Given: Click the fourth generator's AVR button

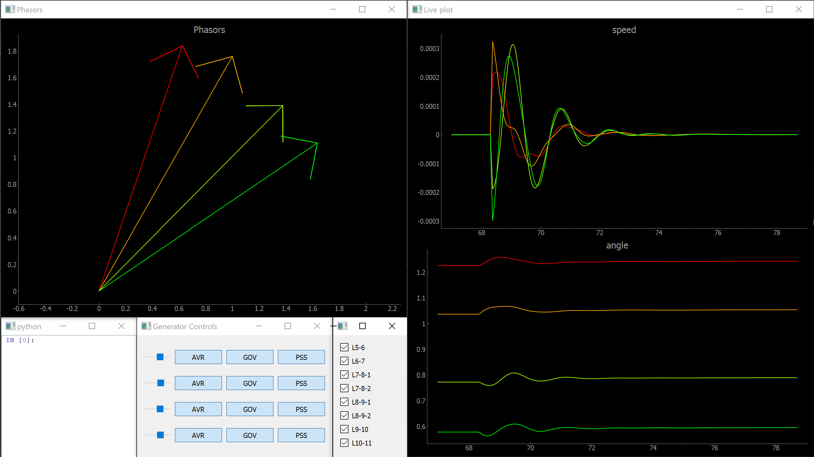Looking at the screenshot, I should point(198,435).
